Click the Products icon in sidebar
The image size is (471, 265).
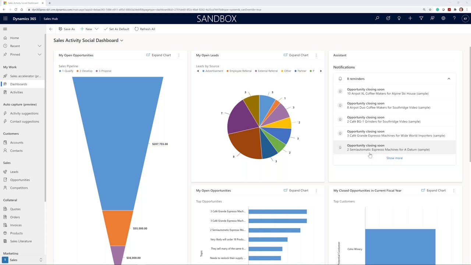click(x=5, y=233)
